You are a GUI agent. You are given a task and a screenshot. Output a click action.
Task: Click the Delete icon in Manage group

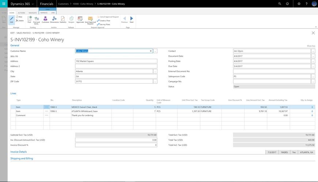coord(20,21)
